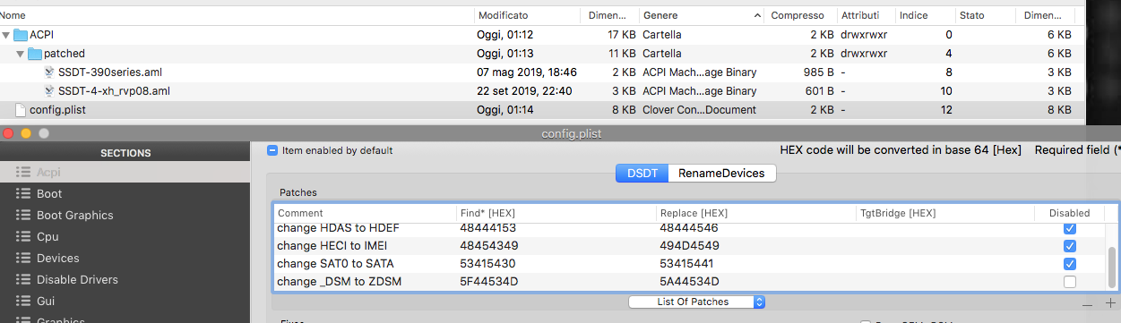This screenshot has height=323, width=1121.
Task: Select the change HECI to IMEI comment
Action: pos(332,245)
